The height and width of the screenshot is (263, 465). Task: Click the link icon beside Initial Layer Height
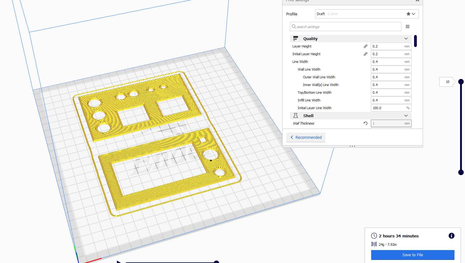366,54
